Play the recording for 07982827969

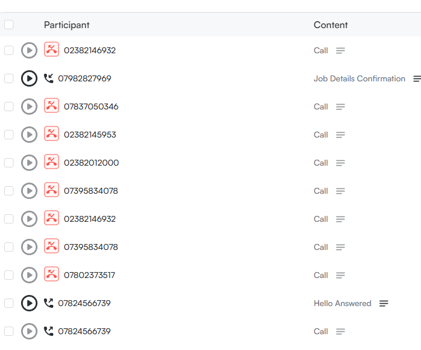[x=29, y=78]
